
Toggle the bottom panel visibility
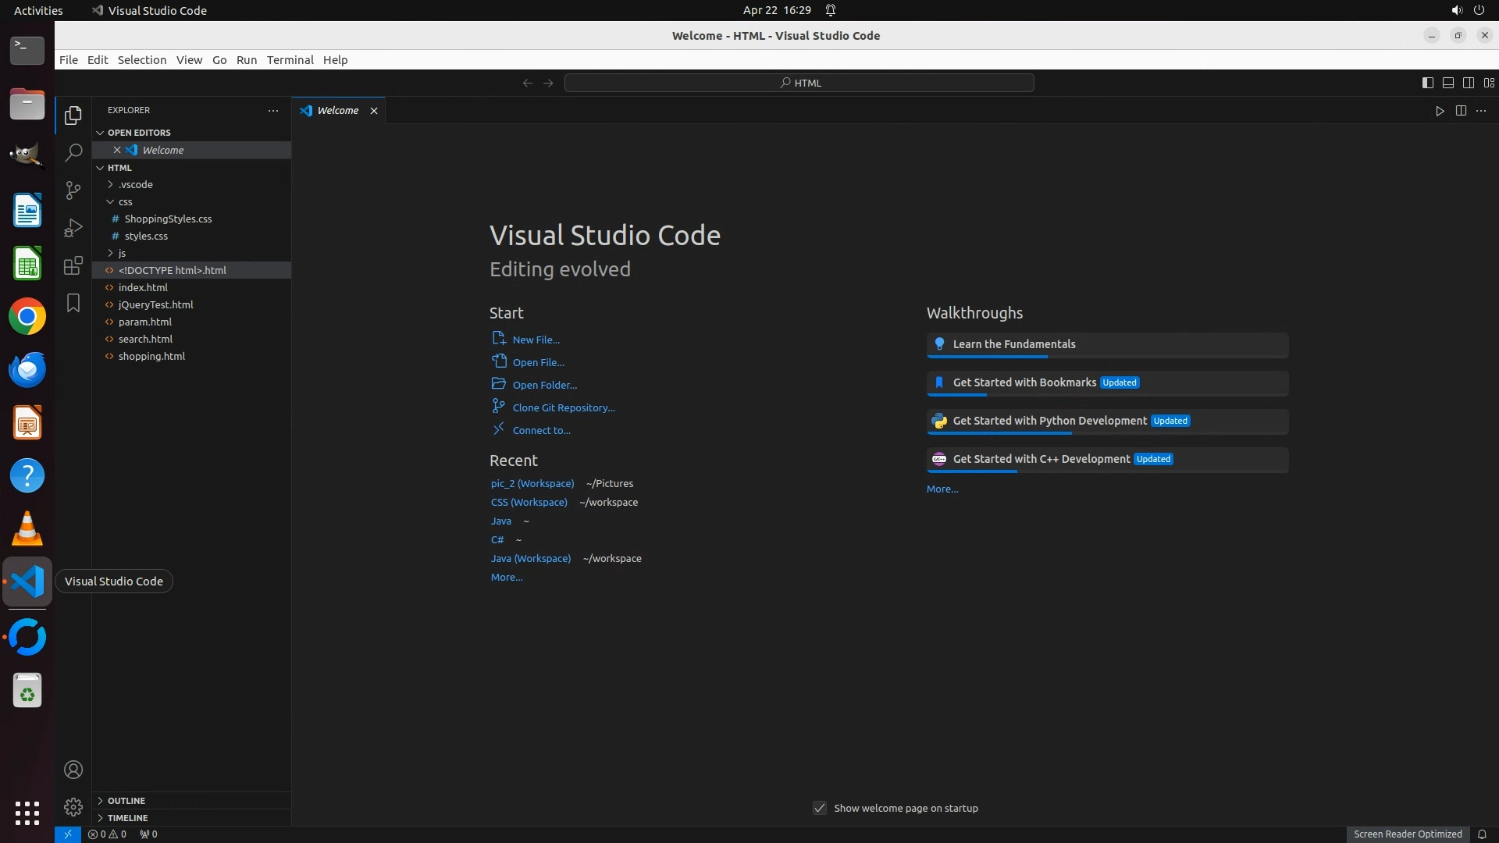tap(1447, 83)
